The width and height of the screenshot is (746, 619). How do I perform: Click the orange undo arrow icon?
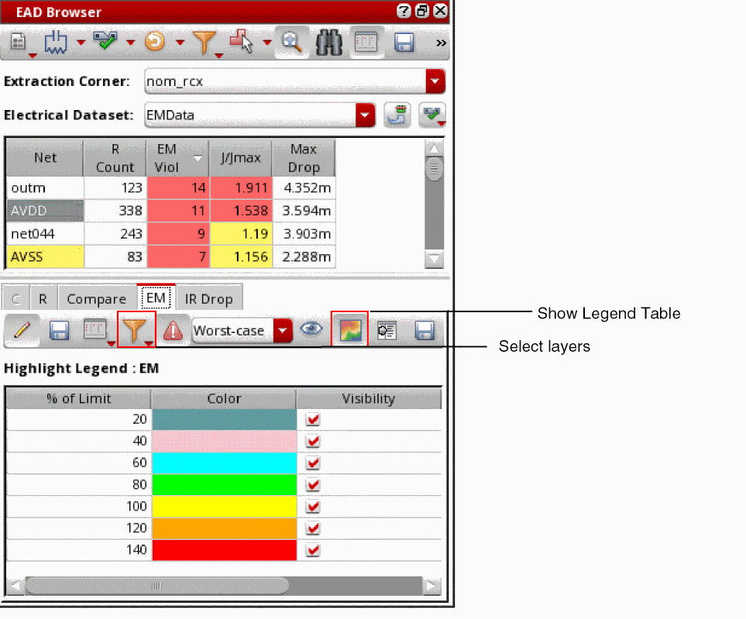[155, 42]
